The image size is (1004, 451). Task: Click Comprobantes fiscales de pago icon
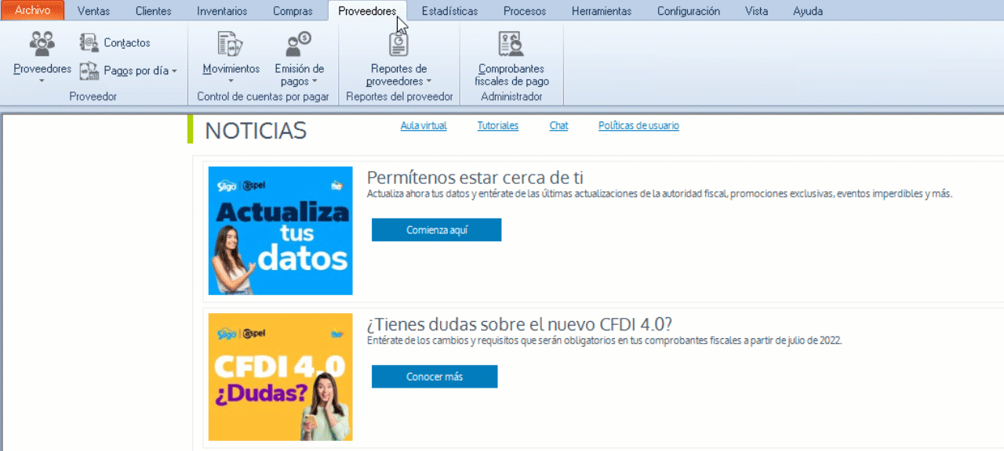pyautogui.click(x=511, y=44)
